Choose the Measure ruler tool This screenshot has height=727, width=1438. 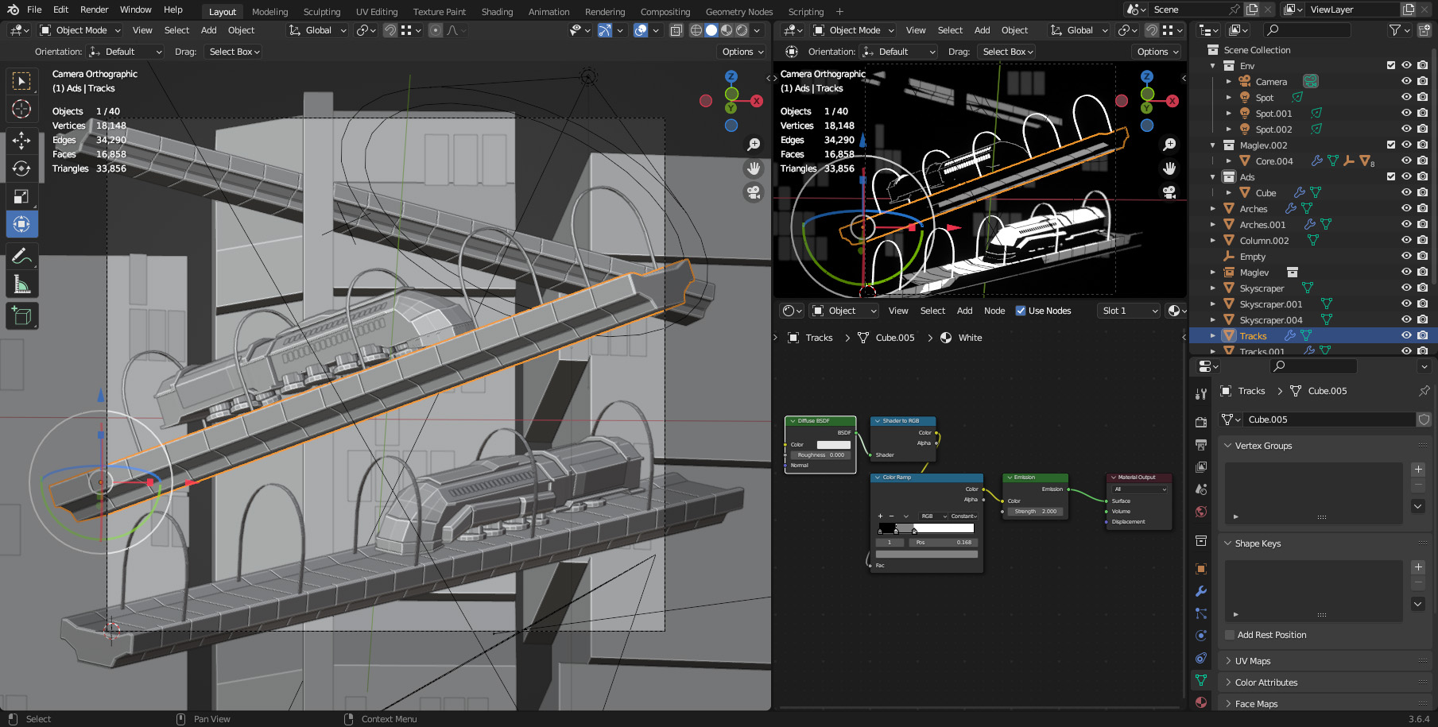[21, 284]
